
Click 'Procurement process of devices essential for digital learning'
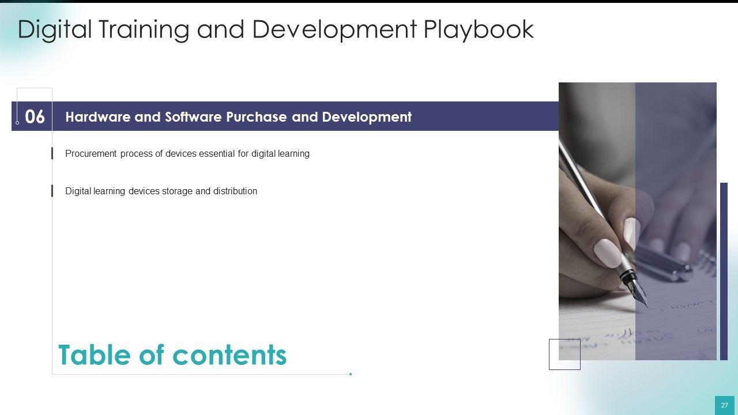187,154
